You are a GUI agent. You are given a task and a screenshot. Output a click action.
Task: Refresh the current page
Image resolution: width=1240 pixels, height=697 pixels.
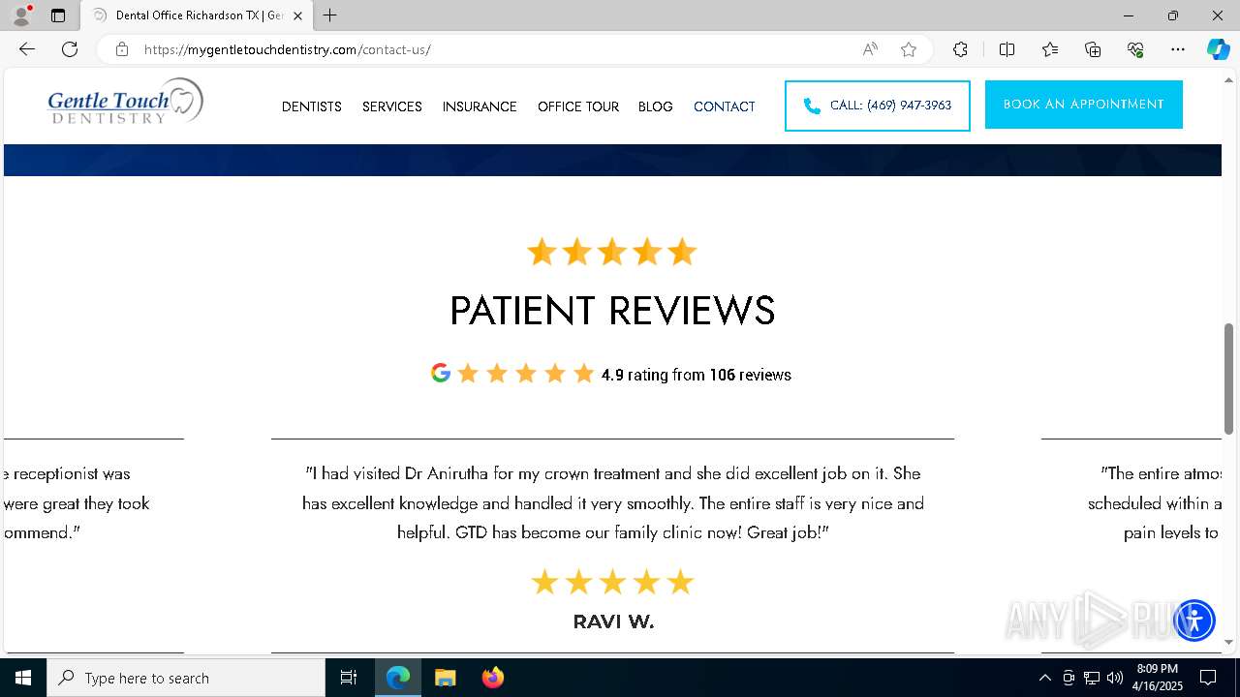tap(70, 49)
